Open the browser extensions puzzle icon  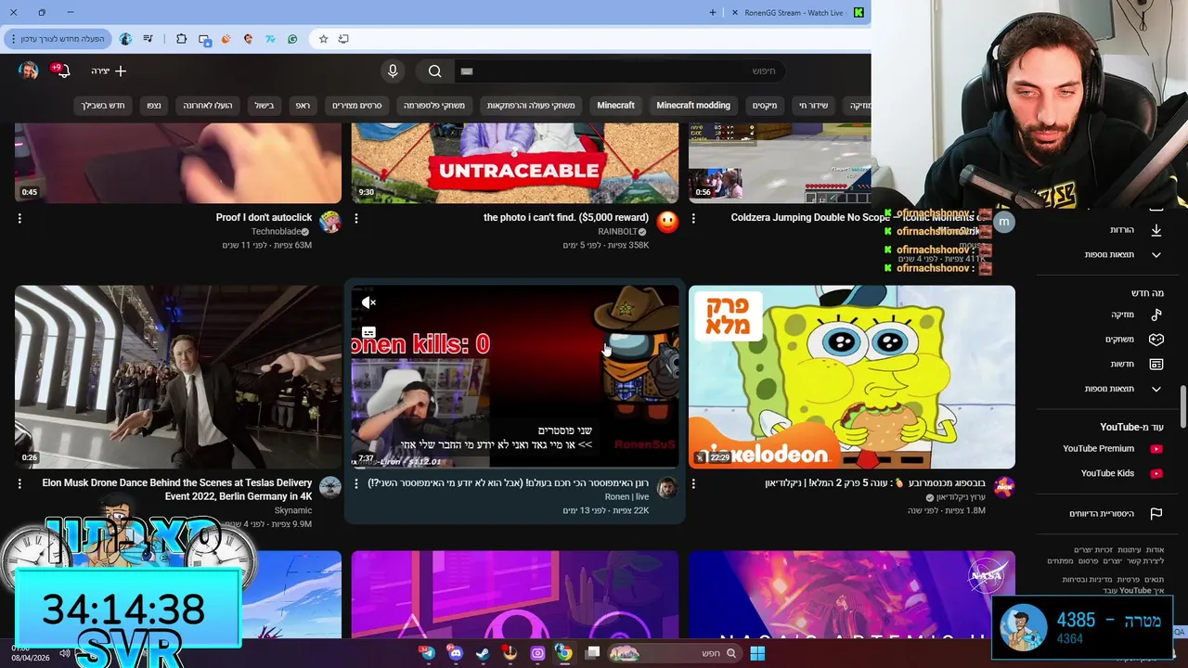pos(181,39)
